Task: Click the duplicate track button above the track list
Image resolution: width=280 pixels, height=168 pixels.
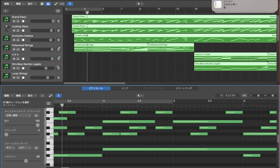Action: pos(58,11)
